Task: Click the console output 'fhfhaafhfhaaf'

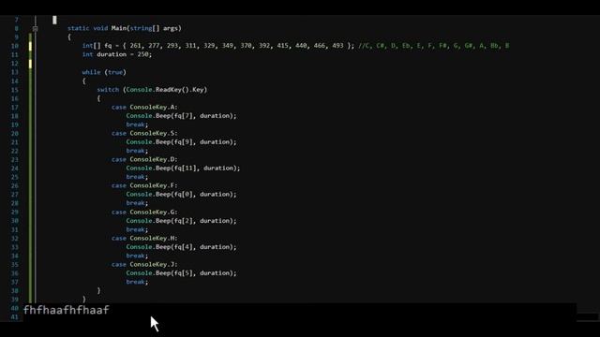Action: coord(67,310)
